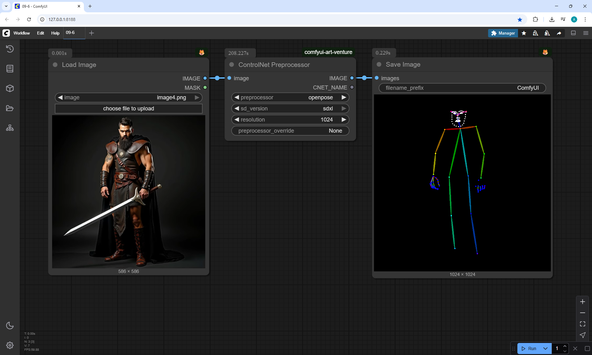Open the queue history sidebar icon
Viewport: 592px width, 355px height.
(x=10, y=49)
